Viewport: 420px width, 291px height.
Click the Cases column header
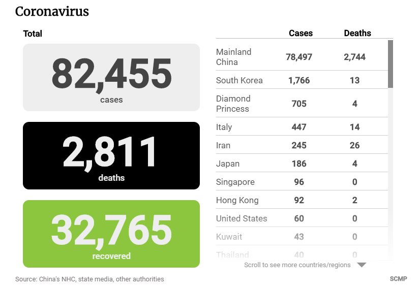pyautogui.click(x=301, y=33)
